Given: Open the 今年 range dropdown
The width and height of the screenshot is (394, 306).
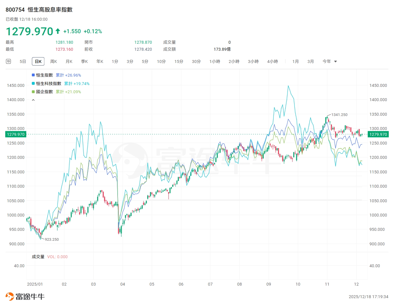Looking at the screenshot, I should [330, 61].
